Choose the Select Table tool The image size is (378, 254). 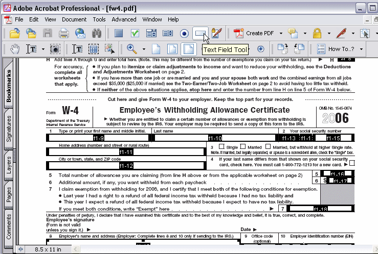[94, 49]
